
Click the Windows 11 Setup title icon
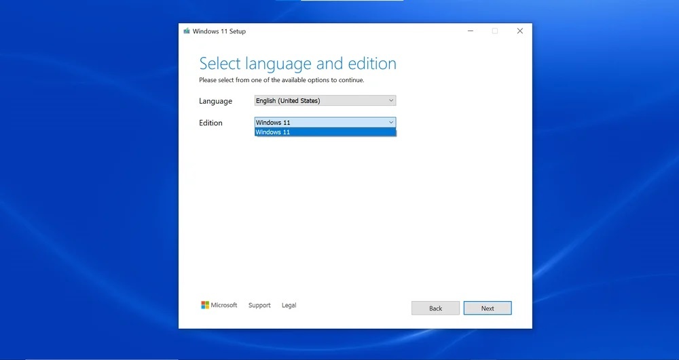187,31
